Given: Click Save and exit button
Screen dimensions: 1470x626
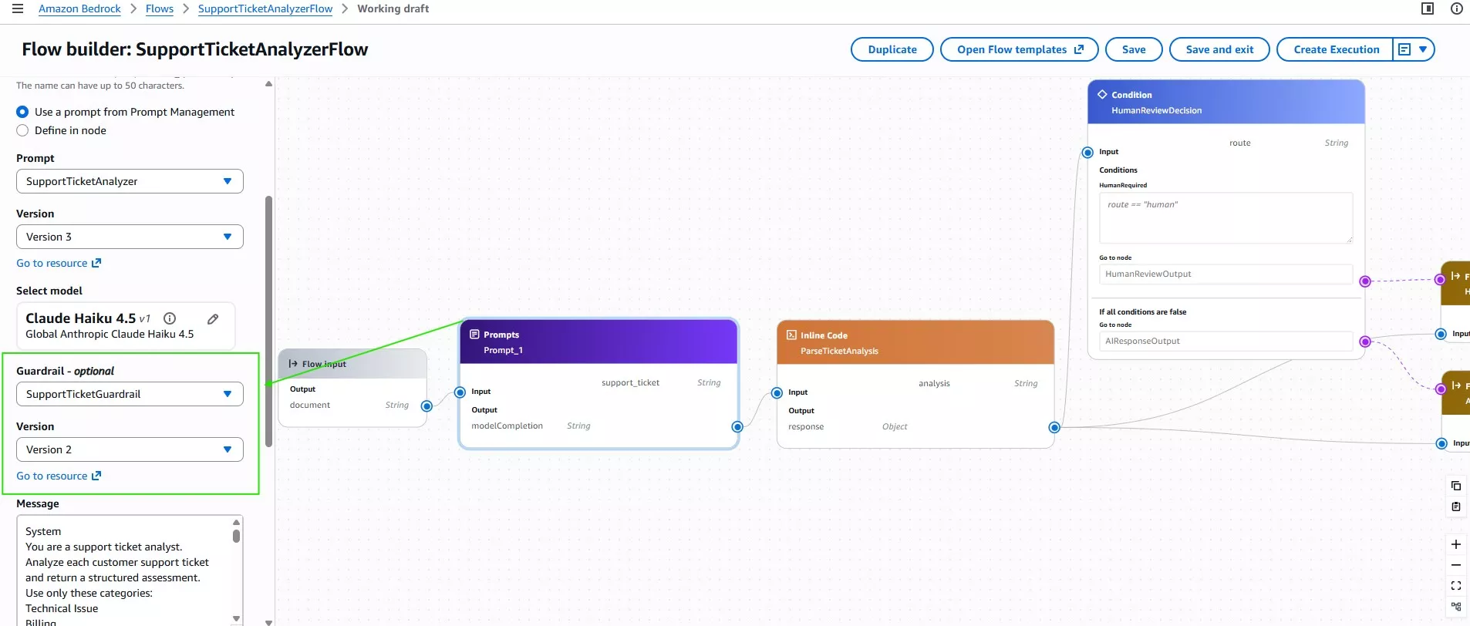Looking at the screenshot, I should pyautogui.click(x=1219, y=49).
